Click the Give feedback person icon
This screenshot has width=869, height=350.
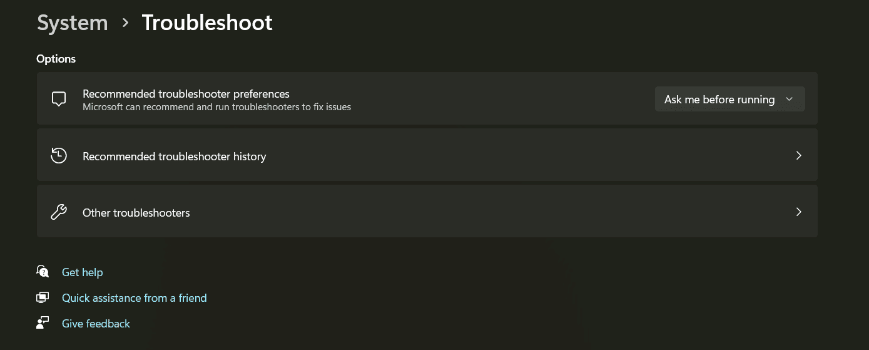(43, 323)
